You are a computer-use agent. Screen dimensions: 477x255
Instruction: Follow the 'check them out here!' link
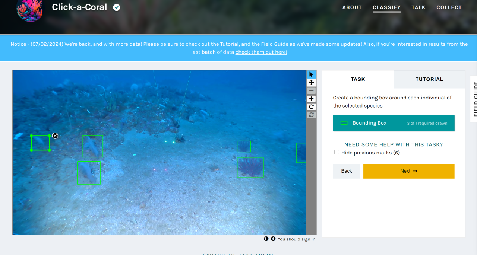click(261, 52)
